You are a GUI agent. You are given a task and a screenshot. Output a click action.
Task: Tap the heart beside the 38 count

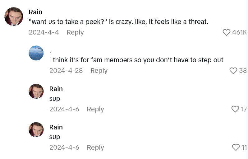[233, 71]
